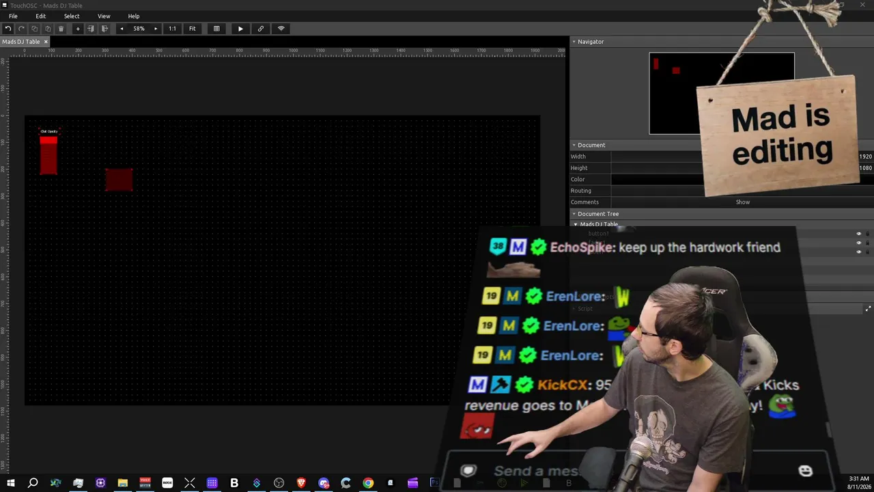This screenshot has width=874, height=492.
Task: Close the Mads DJ Table tab
Action: [46, 42]
